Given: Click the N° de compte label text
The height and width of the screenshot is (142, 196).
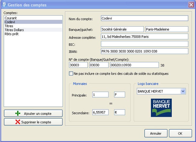Looking at the screenshot, I should click(x=99, y=60).
